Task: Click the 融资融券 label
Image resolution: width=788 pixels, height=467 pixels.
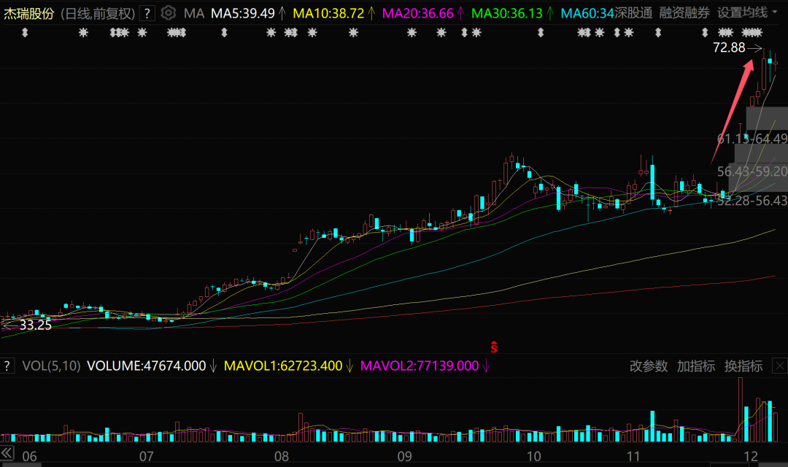Action: 684,12
